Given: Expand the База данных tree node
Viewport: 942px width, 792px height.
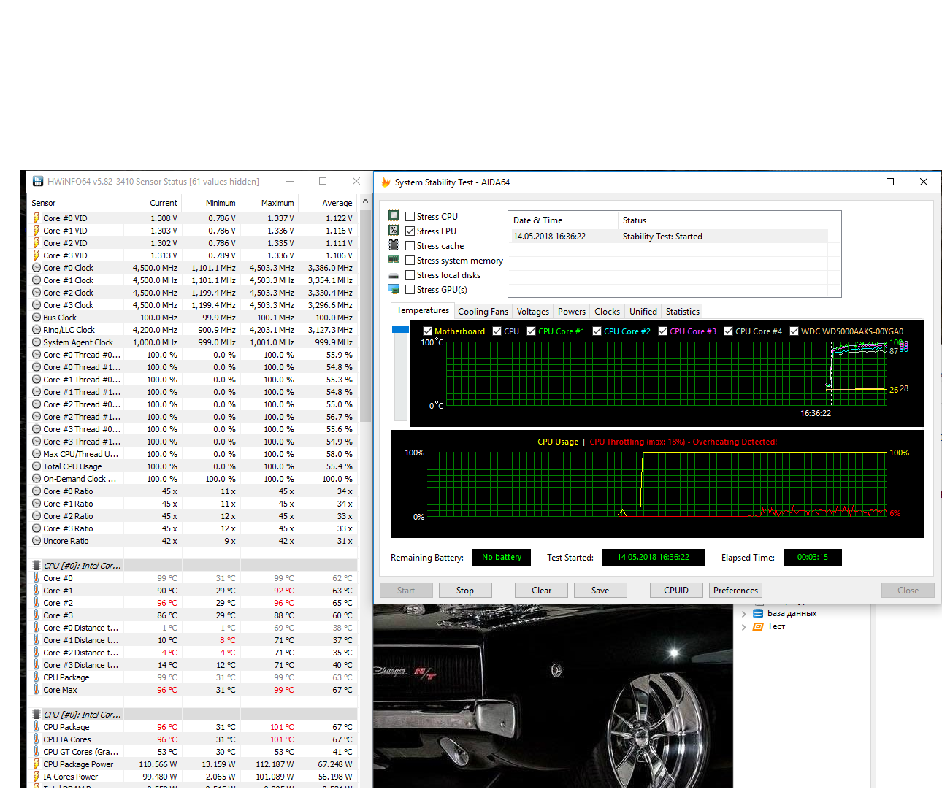Looking at the screenshot, I should 744,614.
